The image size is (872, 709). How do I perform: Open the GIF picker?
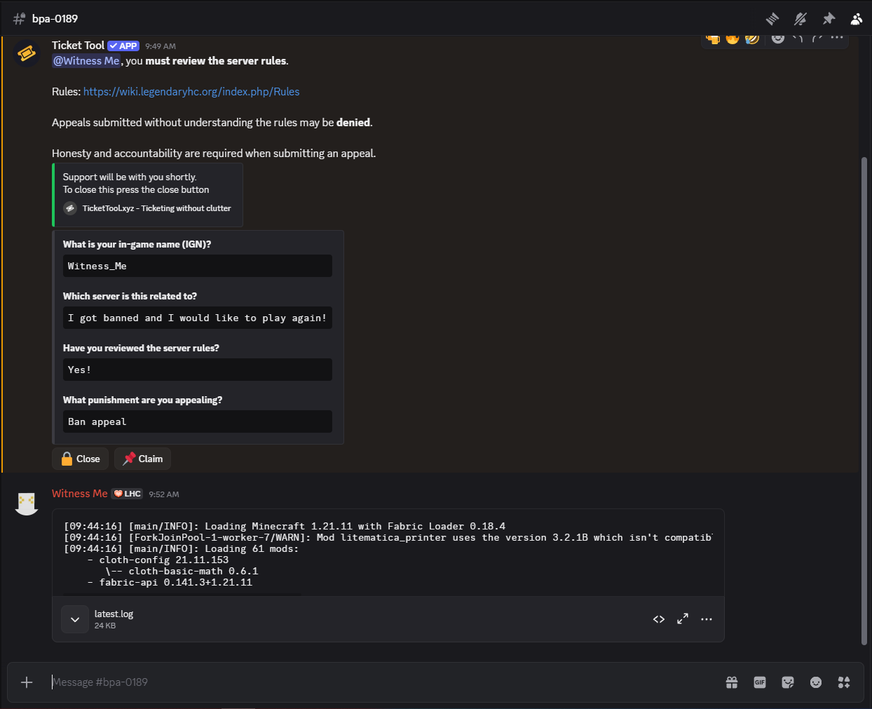tap(760, 682)
